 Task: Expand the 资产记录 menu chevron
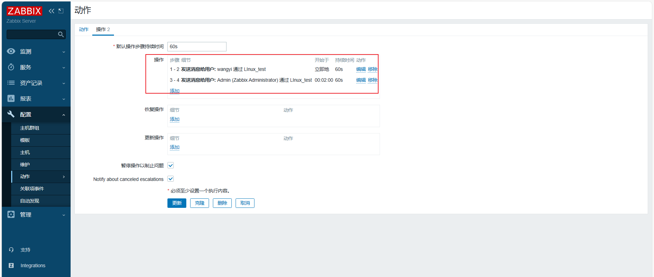coord(64,83)
